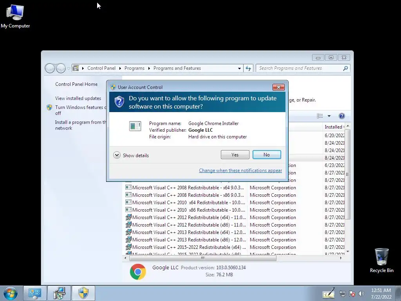Open Control Panel Home link
401x301 pixels.
76,84
